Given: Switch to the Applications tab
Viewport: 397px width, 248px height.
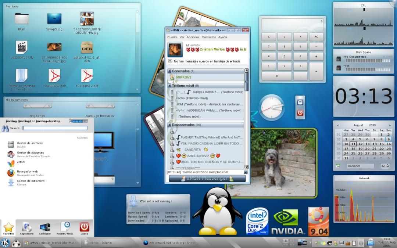Looking at the screenshot, I should tap(26, 228).
